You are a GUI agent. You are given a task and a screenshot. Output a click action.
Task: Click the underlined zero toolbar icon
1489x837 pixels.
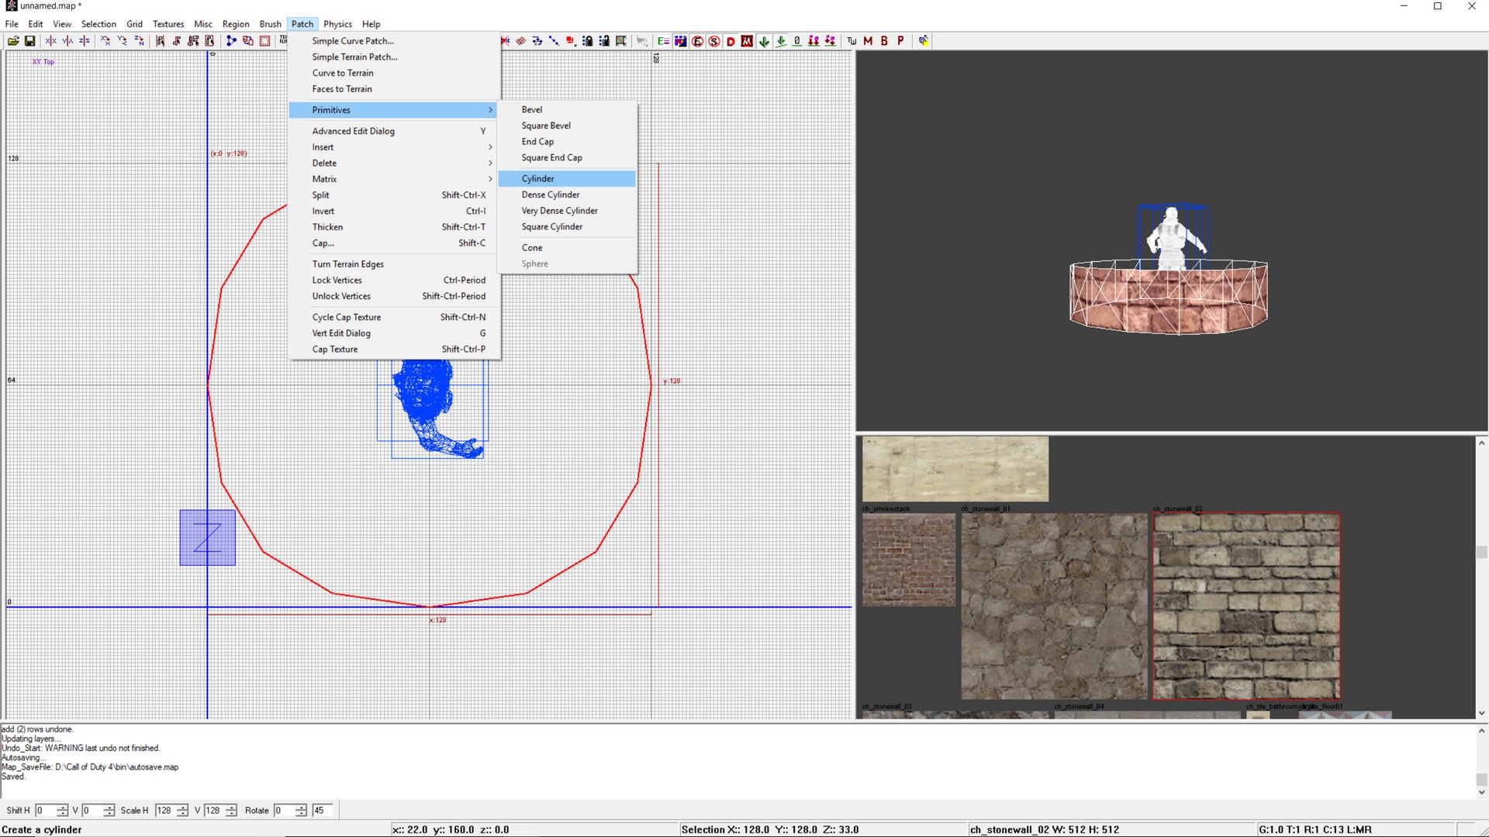pos(796,41)
